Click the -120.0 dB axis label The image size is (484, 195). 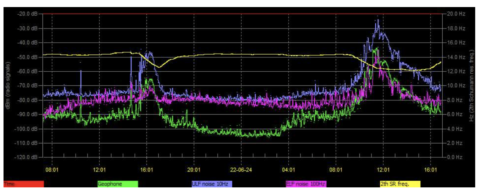click(x=26, y=157)
